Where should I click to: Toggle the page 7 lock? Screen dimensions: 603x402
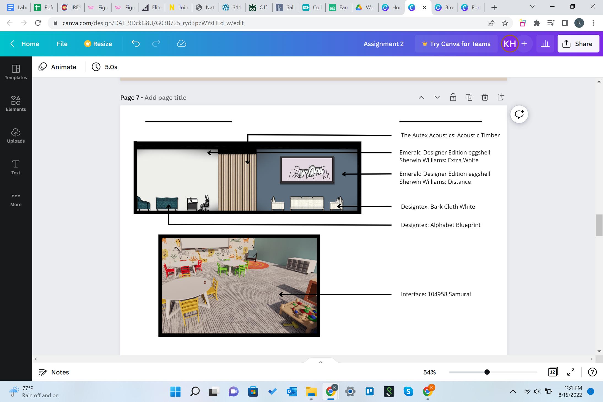(453, 97)
